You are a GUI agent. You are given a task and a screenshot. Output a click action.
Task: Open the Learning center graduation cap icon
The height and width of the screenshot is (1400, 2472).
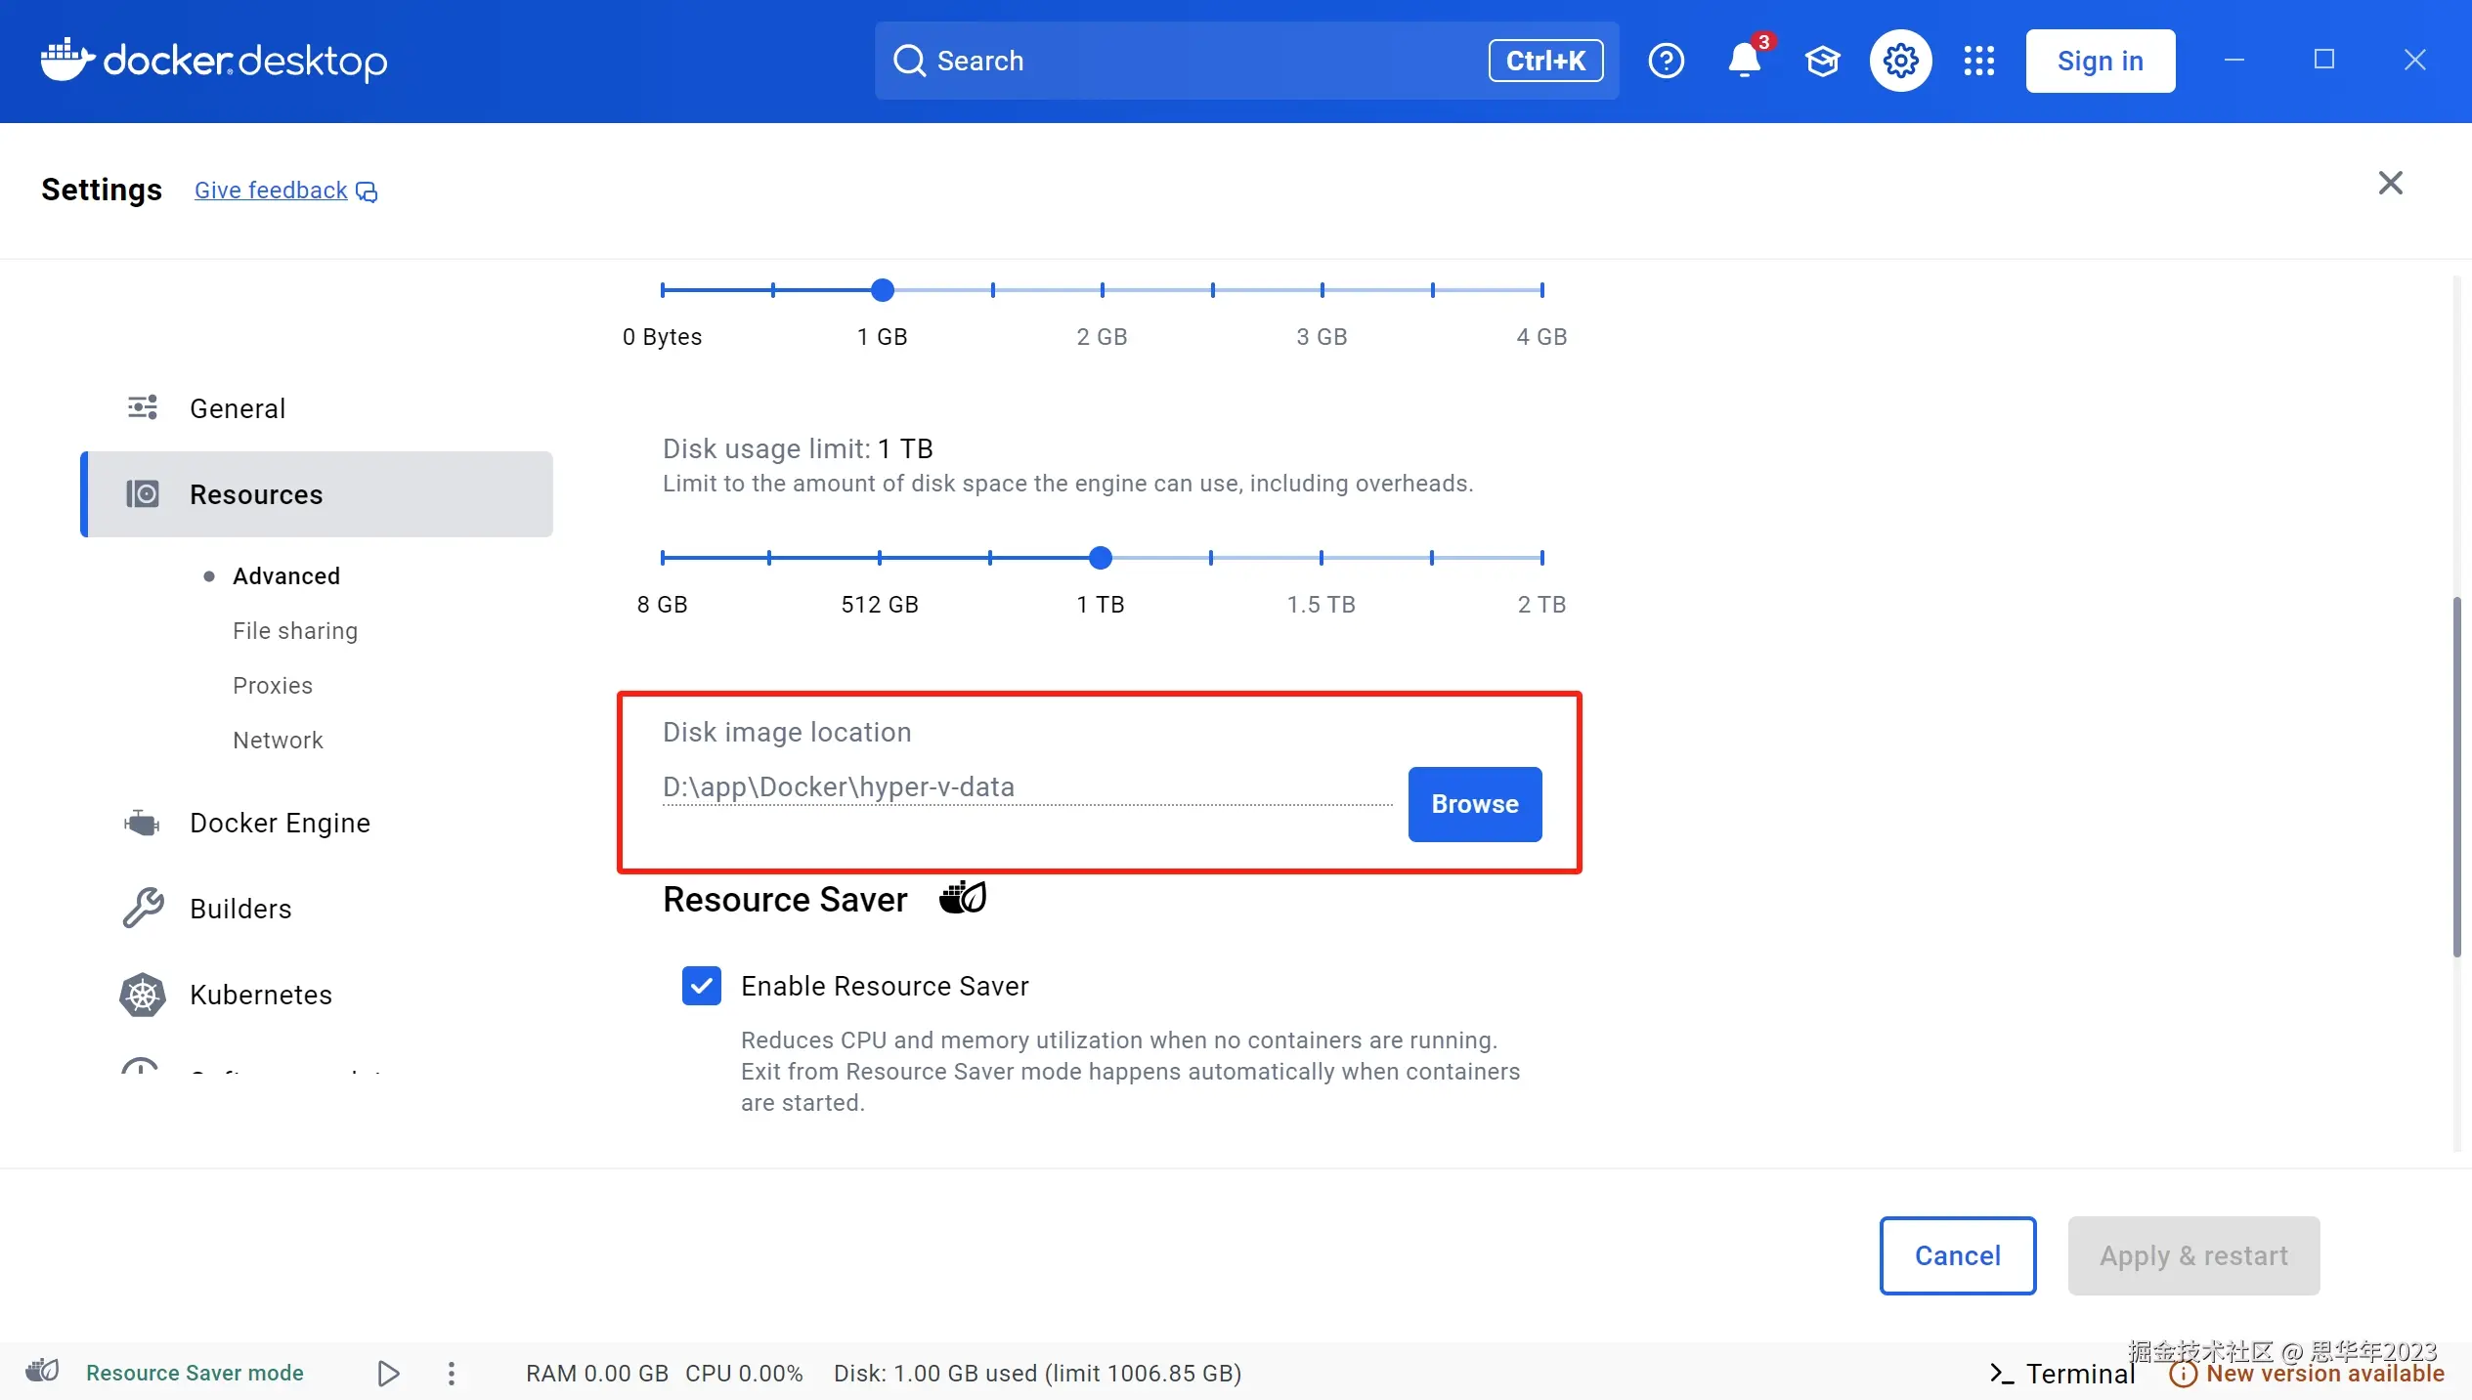(1822, 61)
